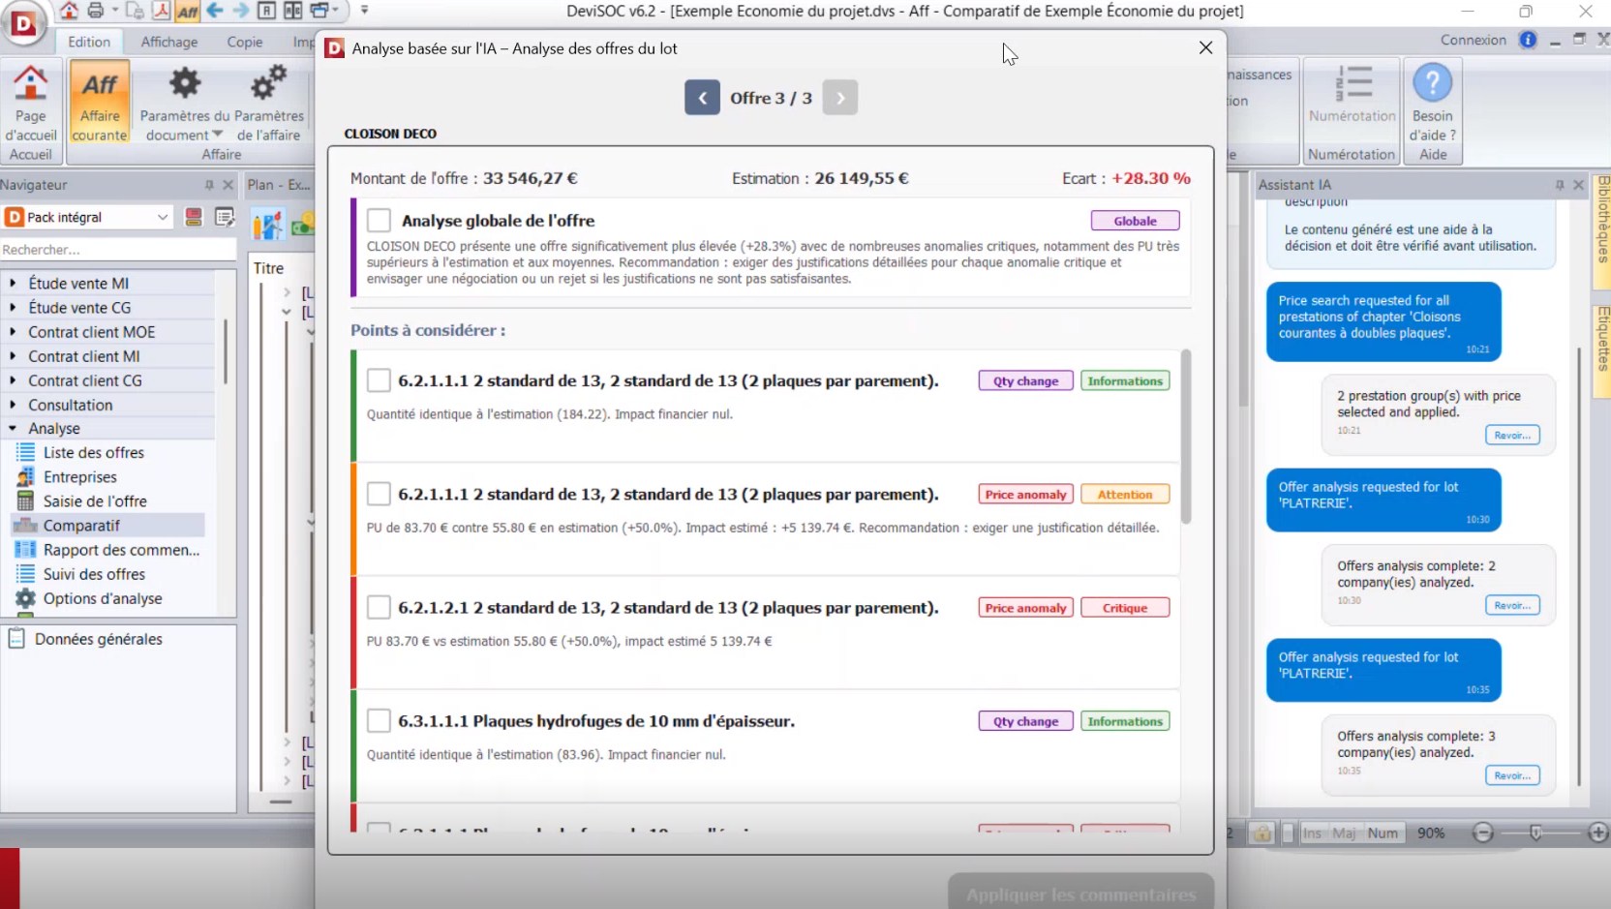Screen dimensions: 1611x909
Task: Click the Besoin d'aide help icon
Action: tap(1432, 84)
